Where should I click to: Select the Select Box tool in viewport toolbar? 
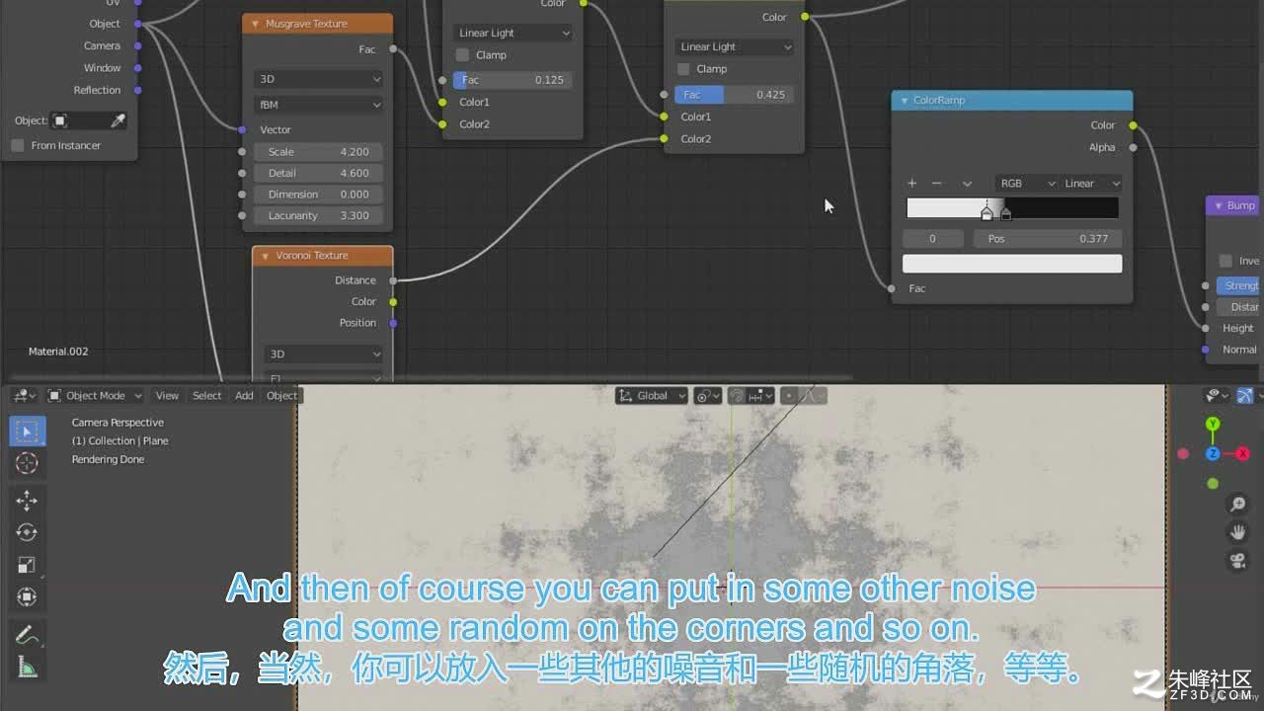[x=27, y=431]
